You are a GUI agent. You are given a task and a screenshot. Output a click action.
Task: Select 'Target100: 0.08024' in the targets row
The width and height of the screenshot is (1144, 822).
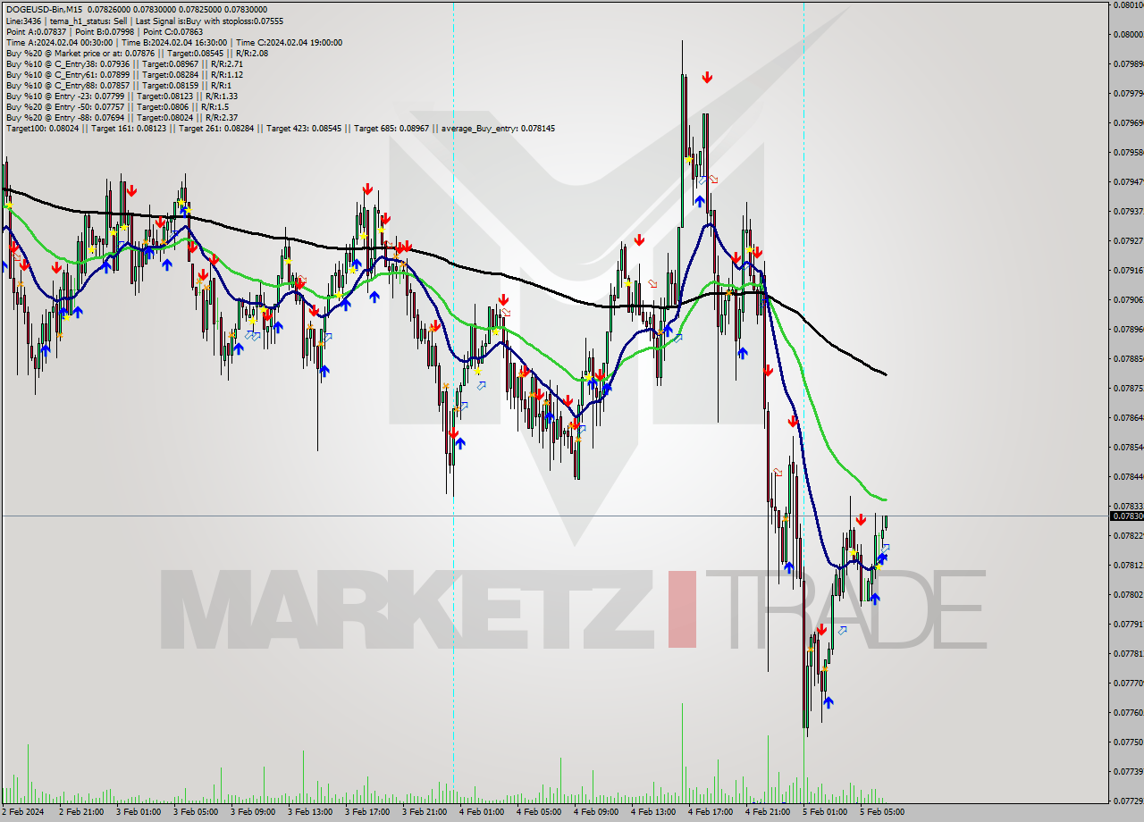(x=41, y=128)
